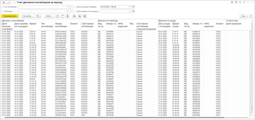
Task: Open the Контейнер field dropdown
Action: tap(69, 11)
